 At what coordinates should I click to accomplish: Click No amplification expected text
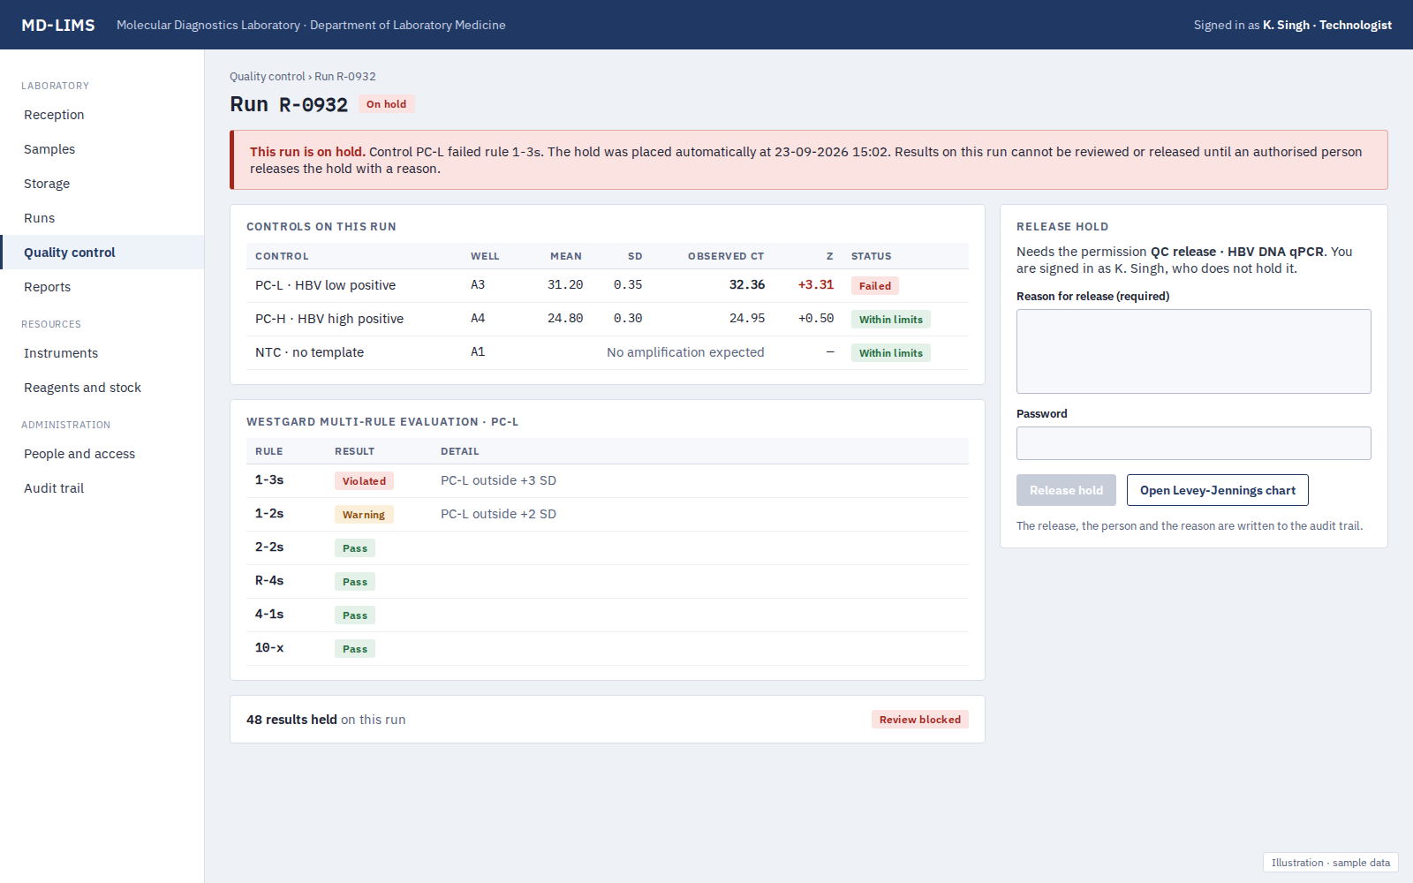tap(685, 352)
